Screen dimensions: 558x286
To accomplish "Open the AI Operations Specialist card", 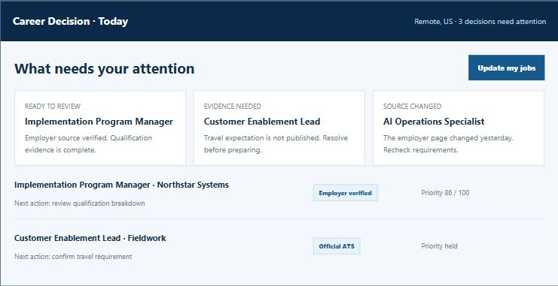I will point(459,128).
